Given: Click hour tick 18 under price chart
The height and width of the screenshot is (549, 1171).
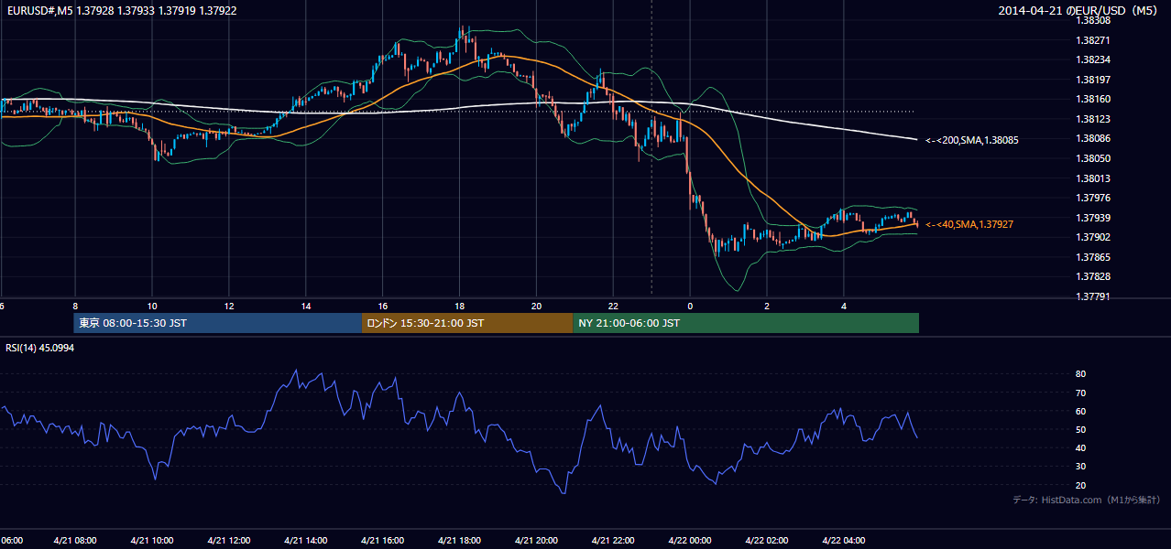Looking at the screenshot, I should (460, 307).
